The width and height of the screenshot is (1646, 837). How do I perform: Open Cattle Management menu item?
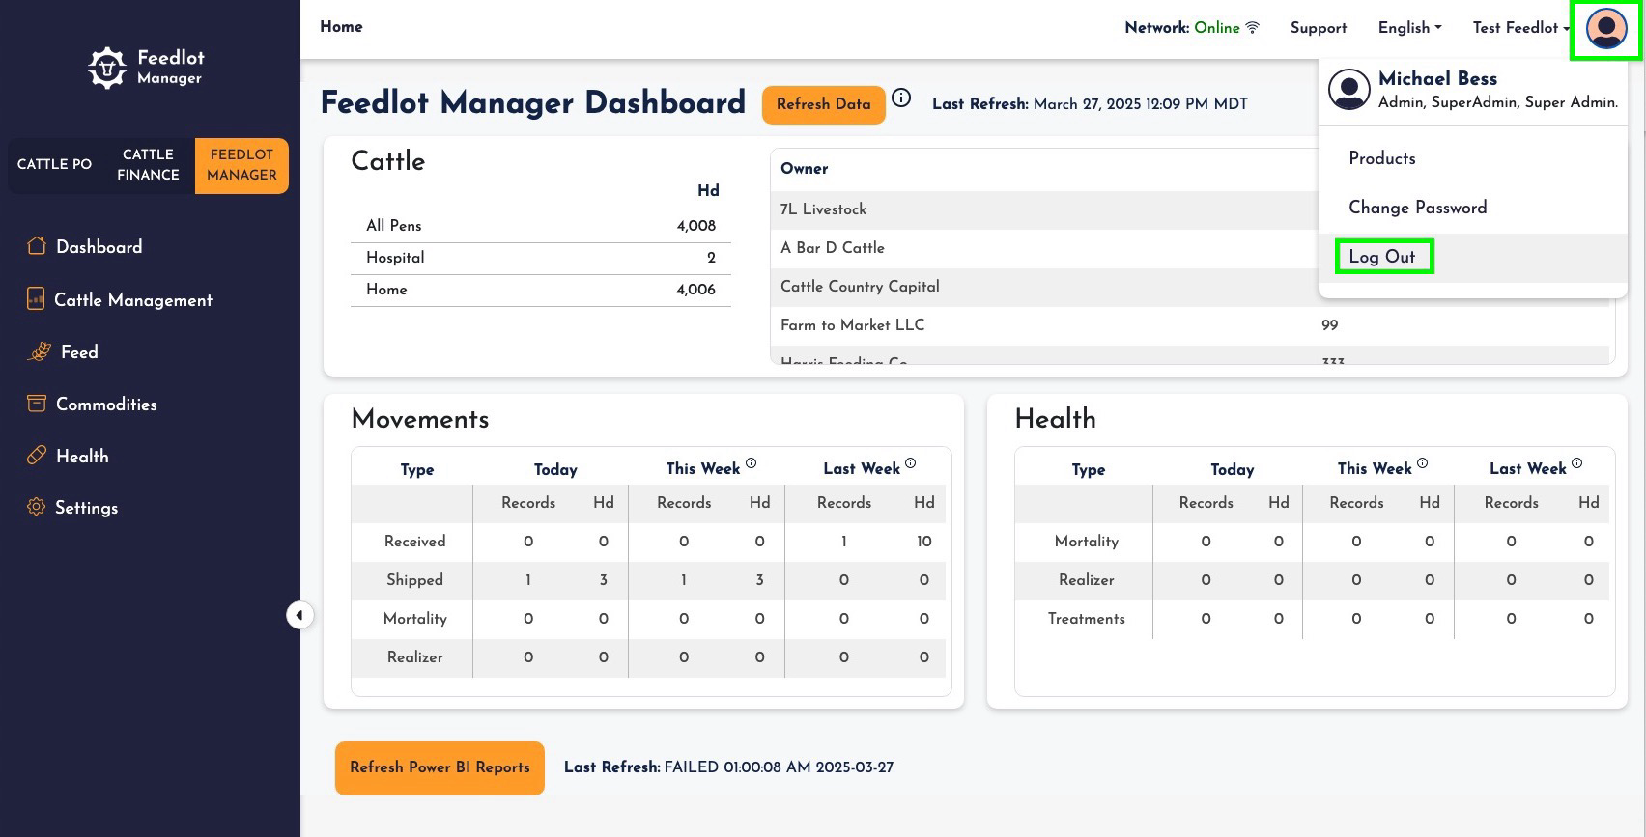(x=133, y=300)
